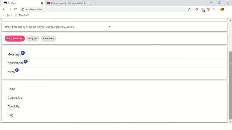Navigate to Contact Us list item
This screenshot has height=130, width=232.
[x=115, y=98]
